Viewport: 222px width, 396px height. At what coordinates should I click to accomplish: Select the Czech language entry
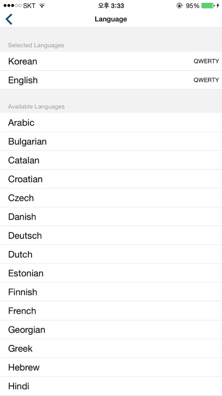coord(111,198)
